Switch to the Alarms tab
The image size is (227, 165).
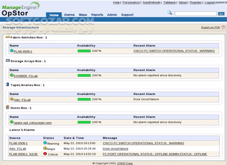(69, 15)
